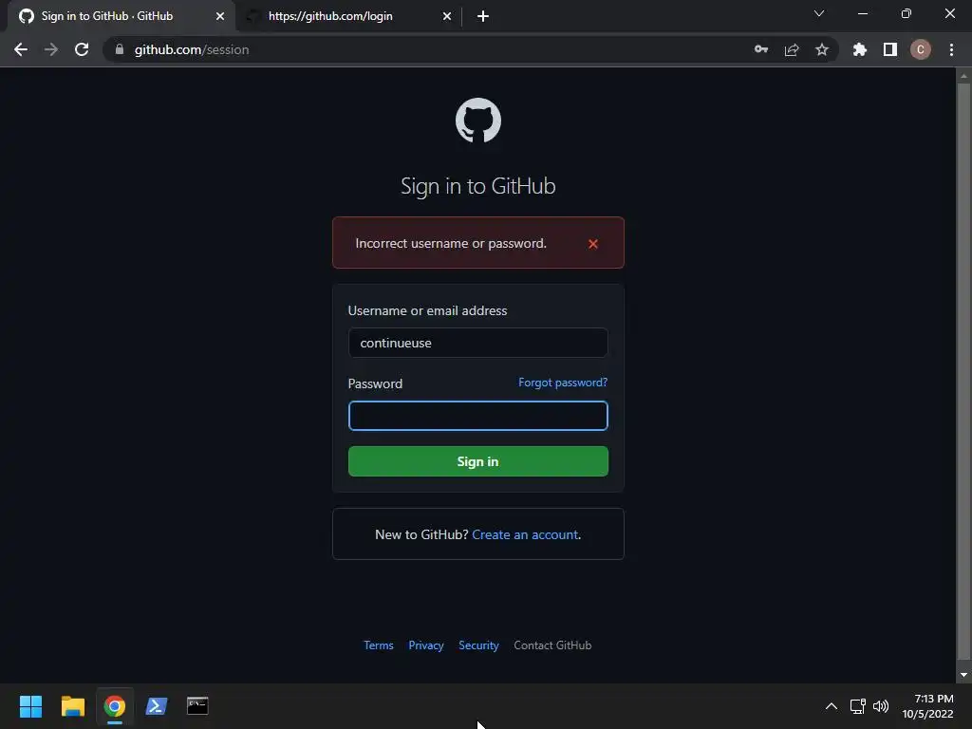This screenshot has width=972, height=729.
Task: Show hidden system tray icons
Action: [x=832, y=706]
